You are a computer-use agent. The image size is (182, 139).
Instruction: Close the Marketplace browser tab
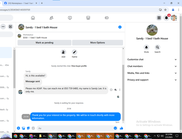(x=36, y=3)
